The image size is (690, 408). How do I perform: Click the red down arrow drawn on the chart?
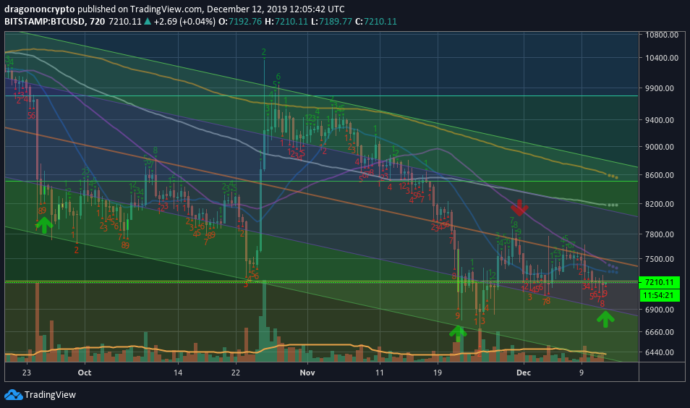[519, 208]
